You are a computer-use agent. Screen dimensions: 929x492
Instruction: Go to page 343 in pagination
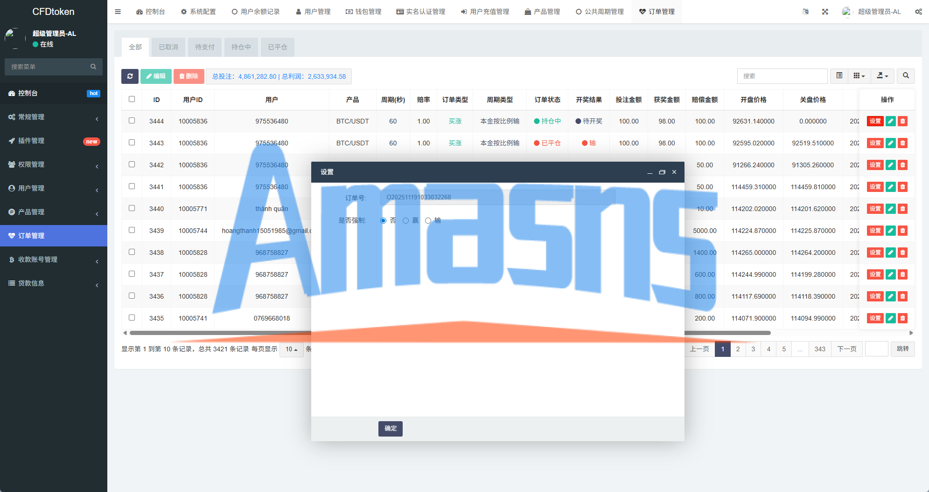coord(820,349)
